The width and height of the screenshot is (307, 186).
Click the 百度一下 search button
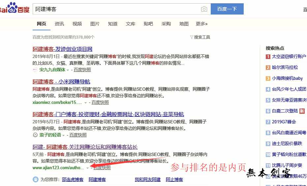click(x=227, y=9)
